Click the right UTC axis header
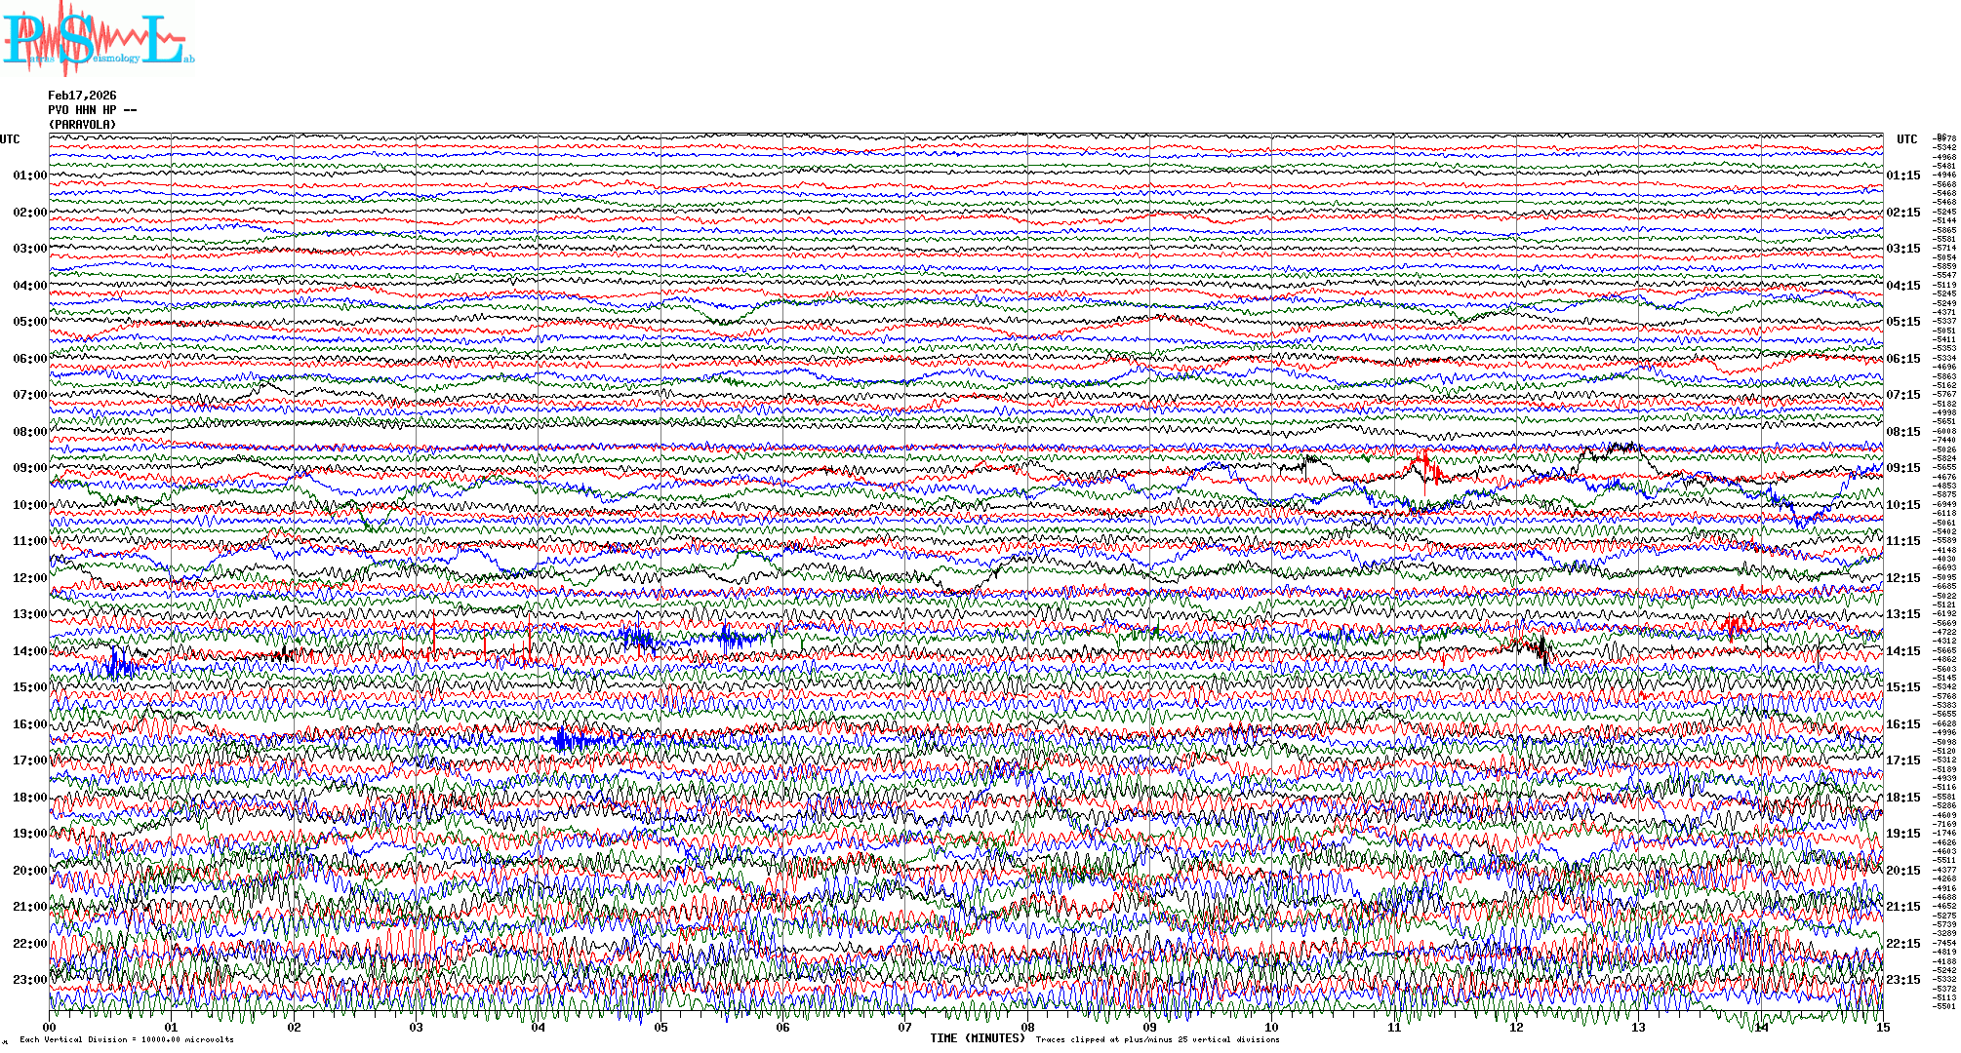This screenshot has width=1961, height=1053. [1906, 139]
